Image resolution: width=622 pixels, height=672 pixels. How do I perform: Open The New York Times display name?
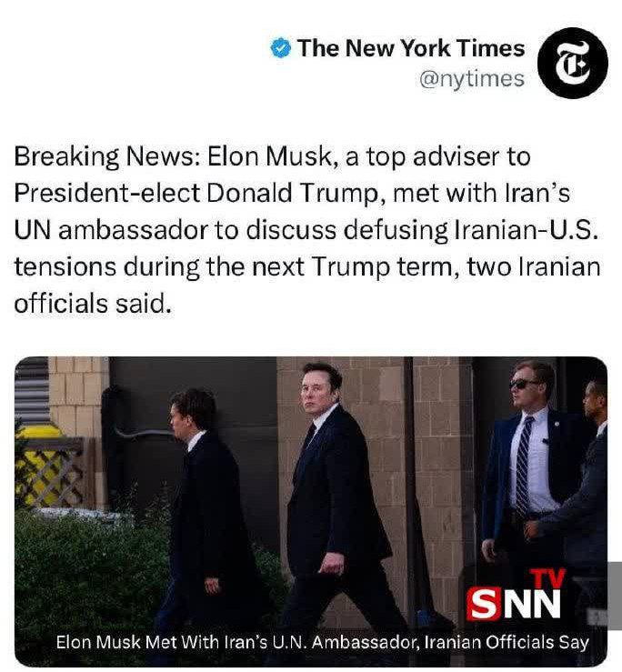click(x=411, y=47)
